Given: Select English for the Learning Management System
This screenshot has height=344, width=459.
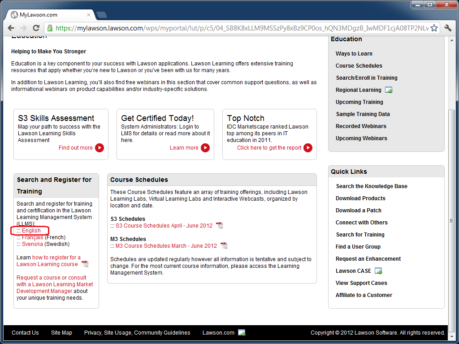Looking at the screenshot, I should [x=31, y=230].
